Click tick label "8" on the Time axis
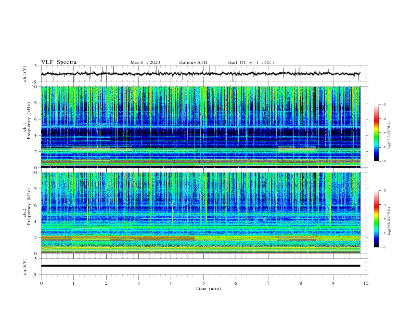 pyautogui.click(x=301, y=283)
